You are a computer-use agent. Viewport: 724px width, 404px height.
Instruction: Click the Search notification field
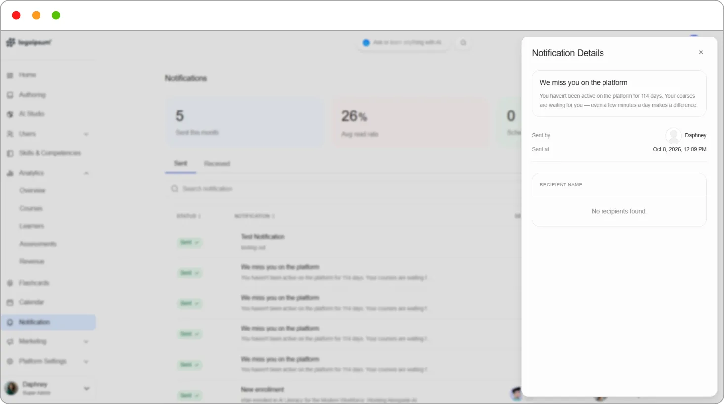(x=341, y=189)
